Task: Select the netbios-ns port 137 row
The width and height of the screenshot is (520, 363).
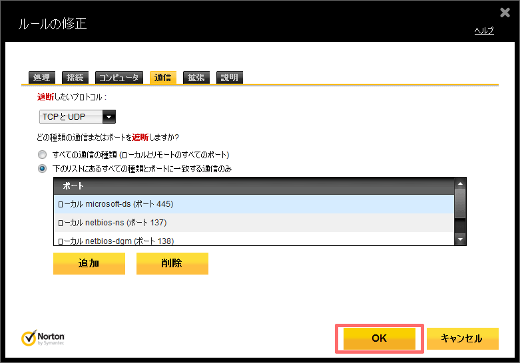Action: [x=253, y=222]
